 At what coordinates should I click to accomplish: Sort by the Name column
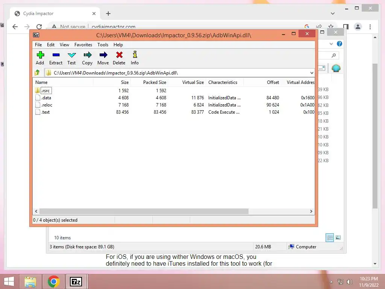63,82
